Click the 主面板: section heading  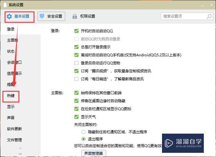(x=57, y=93)
